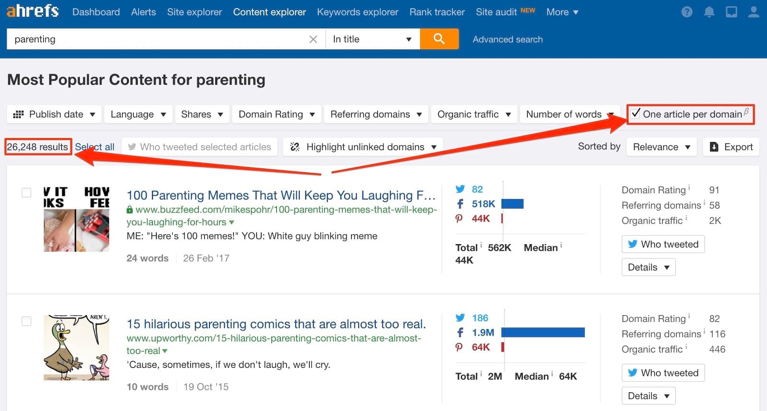Click the 24 words label
Image resolution: width=767 pixels, height=411 pixels.
tap(148, 258)
